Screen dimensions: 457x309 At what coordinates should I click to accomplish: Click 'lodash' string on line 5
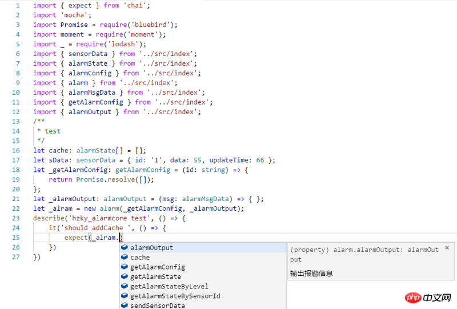(123, 44)
